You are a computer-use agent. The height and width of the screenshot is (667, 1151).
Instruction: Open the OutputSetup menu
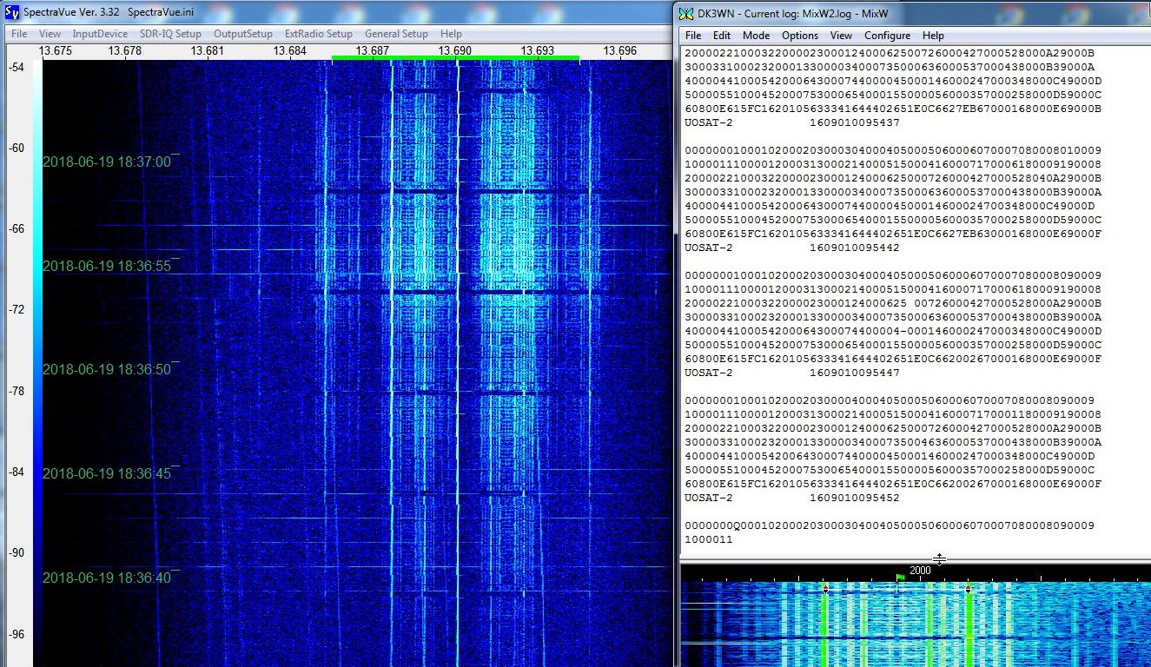point(243,34)
